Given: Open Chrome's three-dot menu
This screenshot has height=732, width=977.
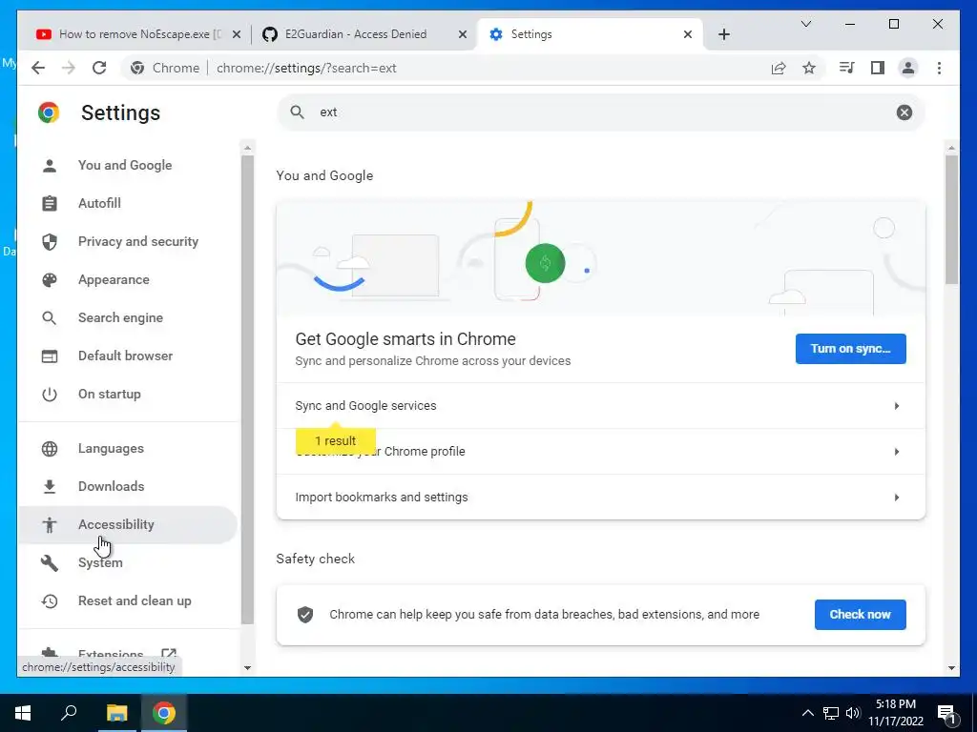Looking at the screenshot, I should click(939, 68).
